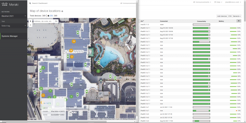This screenshot has height=123, width=246.
Task: Click the search magnifier icon in dashboard
Action: pyautogui.click(x=30, y=3)
